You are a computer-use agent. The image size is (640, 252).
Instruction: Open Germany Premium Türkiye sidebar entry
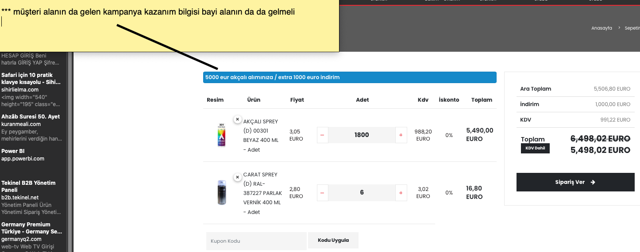coord(31,228)
